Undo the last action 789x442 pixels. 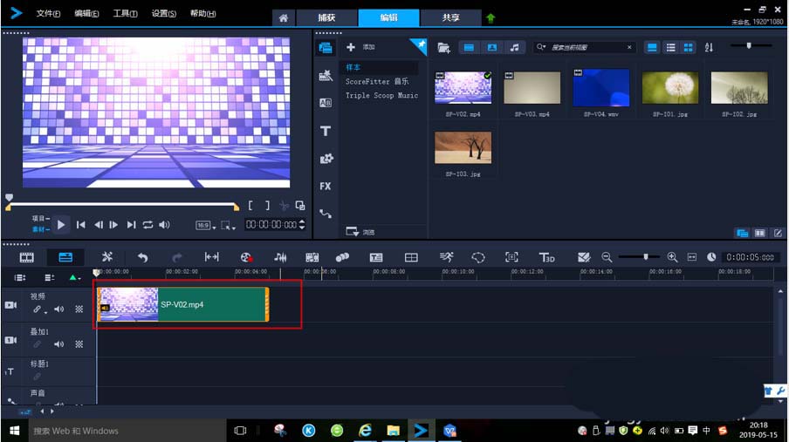point(143,257)
